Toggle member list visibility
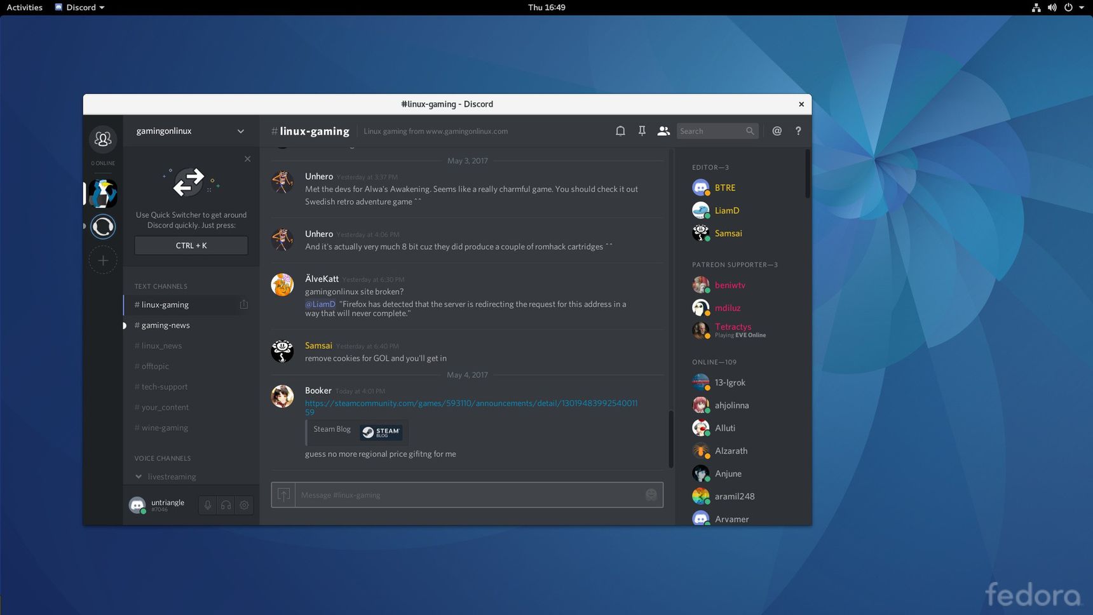Image resolution: width=1093 pixels, height=615 pixels. click(663, 131)
